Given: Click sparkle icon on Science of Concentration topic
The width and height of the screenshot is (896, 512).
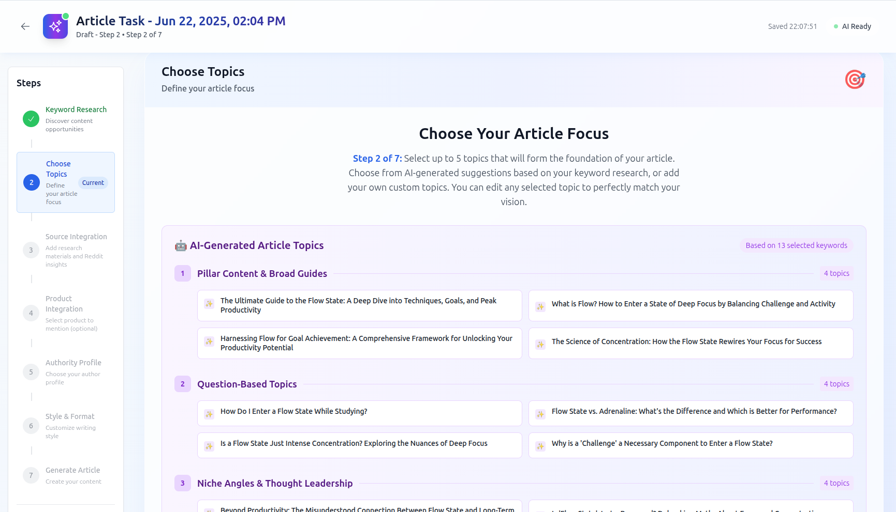Looking at the screenshot, I should pos(540,345).
